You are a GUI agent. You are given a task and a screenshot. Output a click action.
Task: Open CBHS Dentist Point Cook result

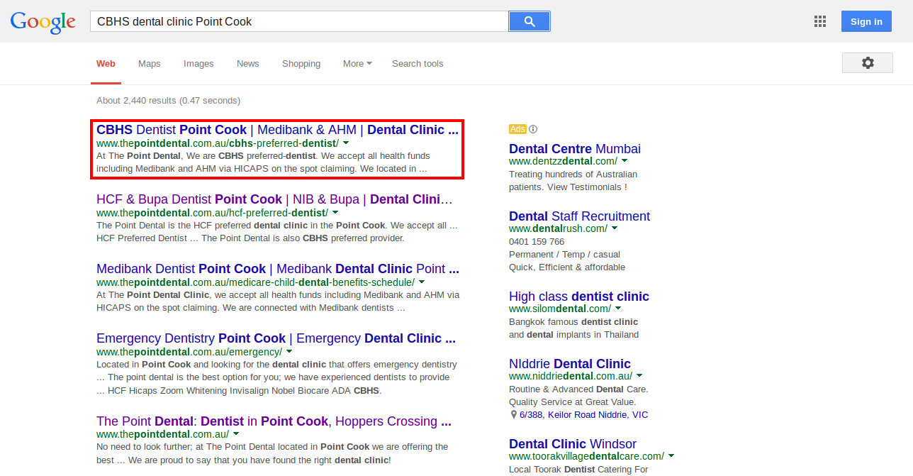tap(277, 130)
